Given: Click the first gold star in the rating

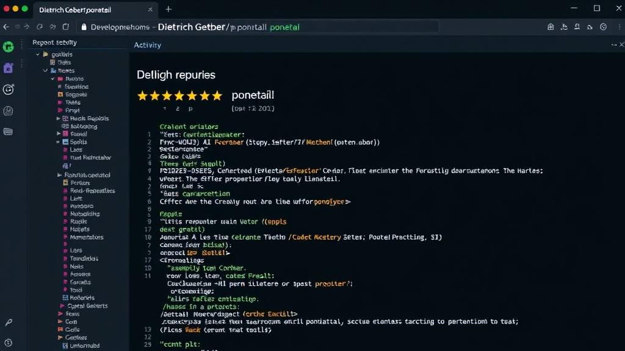Looking at the screenshot, I should click(x=142, y=96).
